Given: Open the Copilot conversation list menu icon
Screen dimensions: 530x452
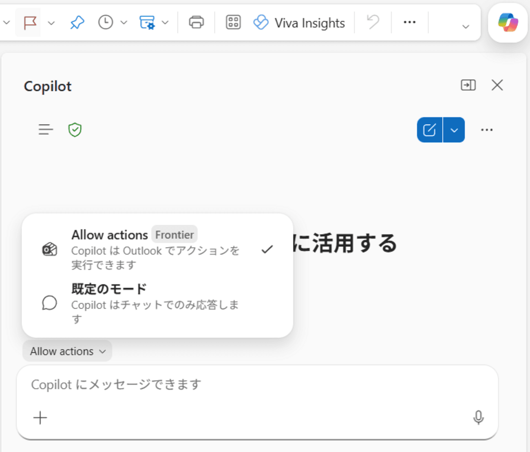Looking at the screenshot, I should [46, 129].
